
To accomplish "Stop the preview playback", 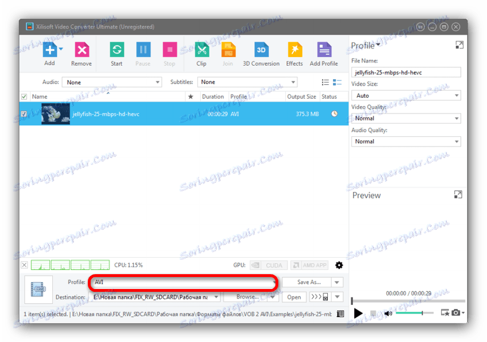I will (x=374, y=313).
